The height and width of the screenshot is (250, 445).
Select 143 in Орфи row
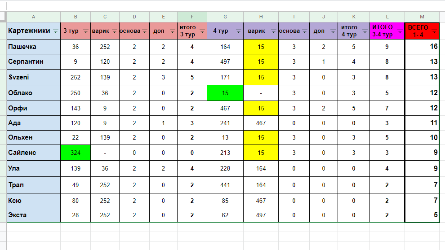tap(76, 108)
